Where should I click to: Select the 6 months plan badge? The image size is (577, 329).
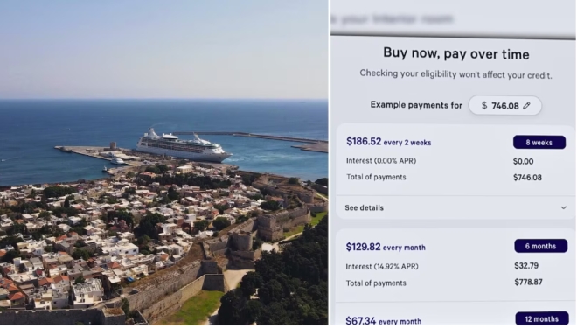[x=540, y=246]
